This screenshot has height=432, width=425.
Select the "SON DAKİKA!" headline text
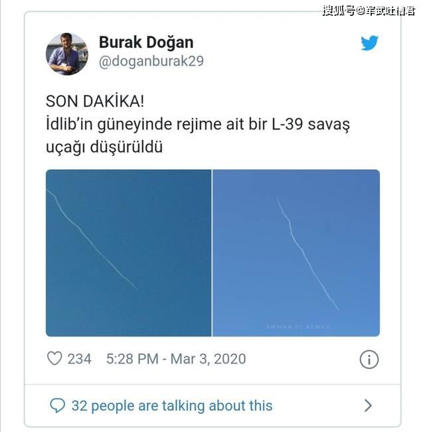coord(95,101)
